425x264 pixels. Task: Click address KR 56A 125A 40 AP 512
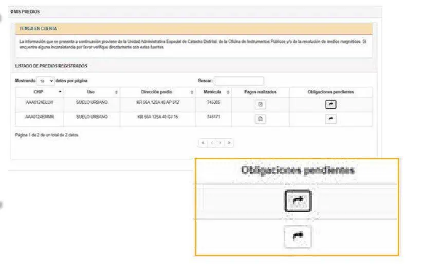pyautogui.click(x=158, y=102)
